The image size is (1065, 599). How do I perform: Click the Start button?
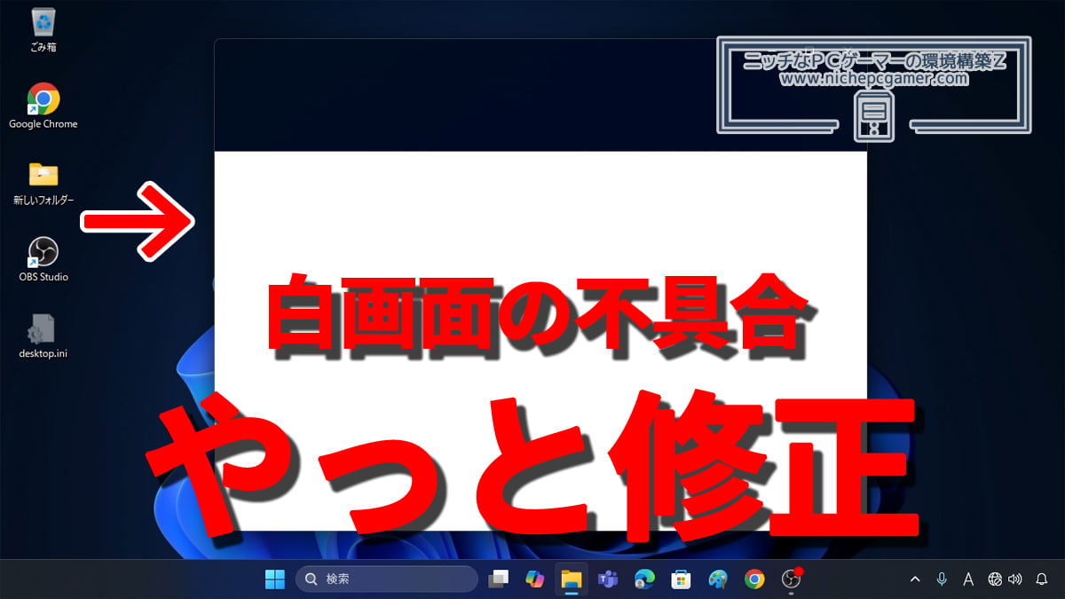pyautogui.click(x=273, y=579)
